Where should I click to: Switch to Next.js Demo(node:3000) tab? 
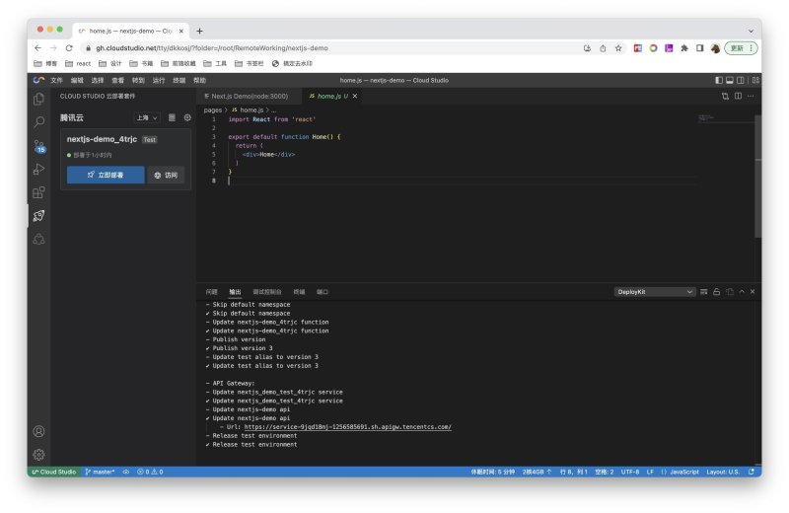(249, 96)
